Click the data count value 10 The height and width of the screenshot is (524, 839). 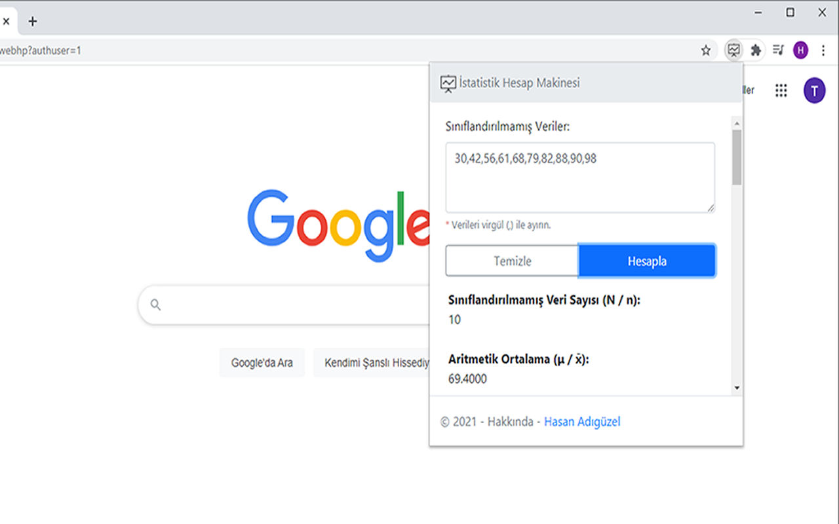tap(454, 320)
